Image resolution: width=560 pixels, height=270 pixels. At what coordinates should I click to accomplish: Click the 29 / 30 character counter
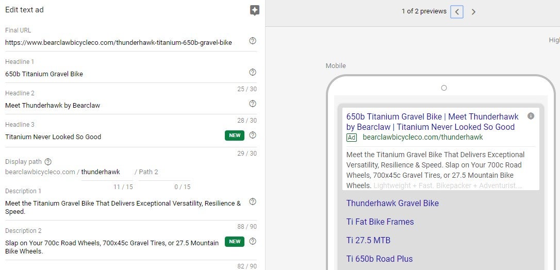tap(247, 154)
